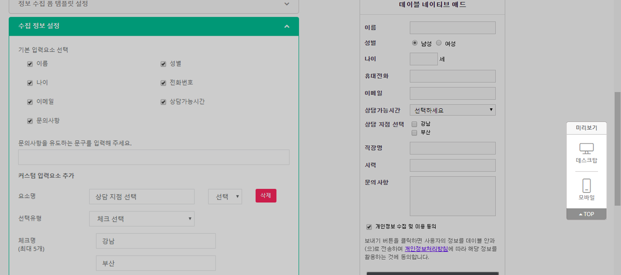
Task: Click the 요소명 field containing 상담 지점 선택
Action: (x=142, y=197)
